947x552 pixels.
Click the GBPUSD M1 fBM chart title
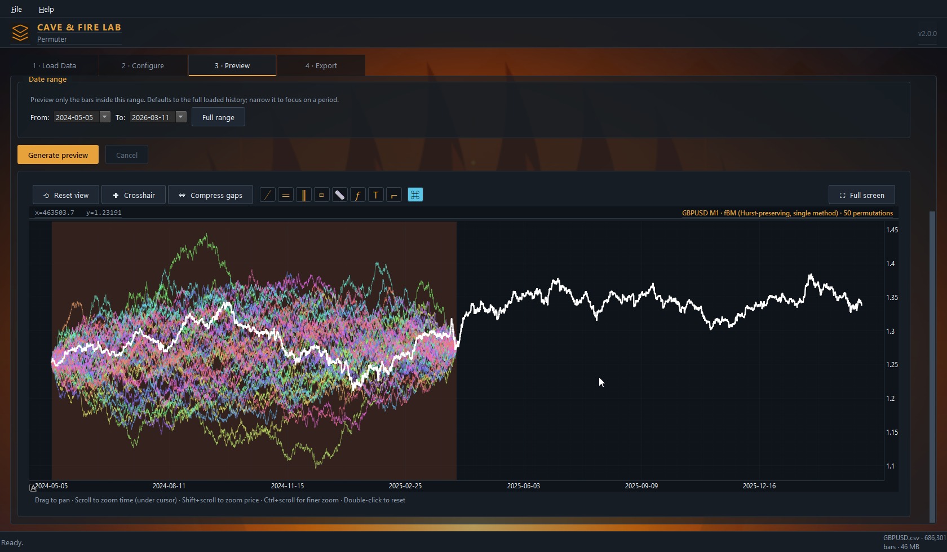pos(787,213)
